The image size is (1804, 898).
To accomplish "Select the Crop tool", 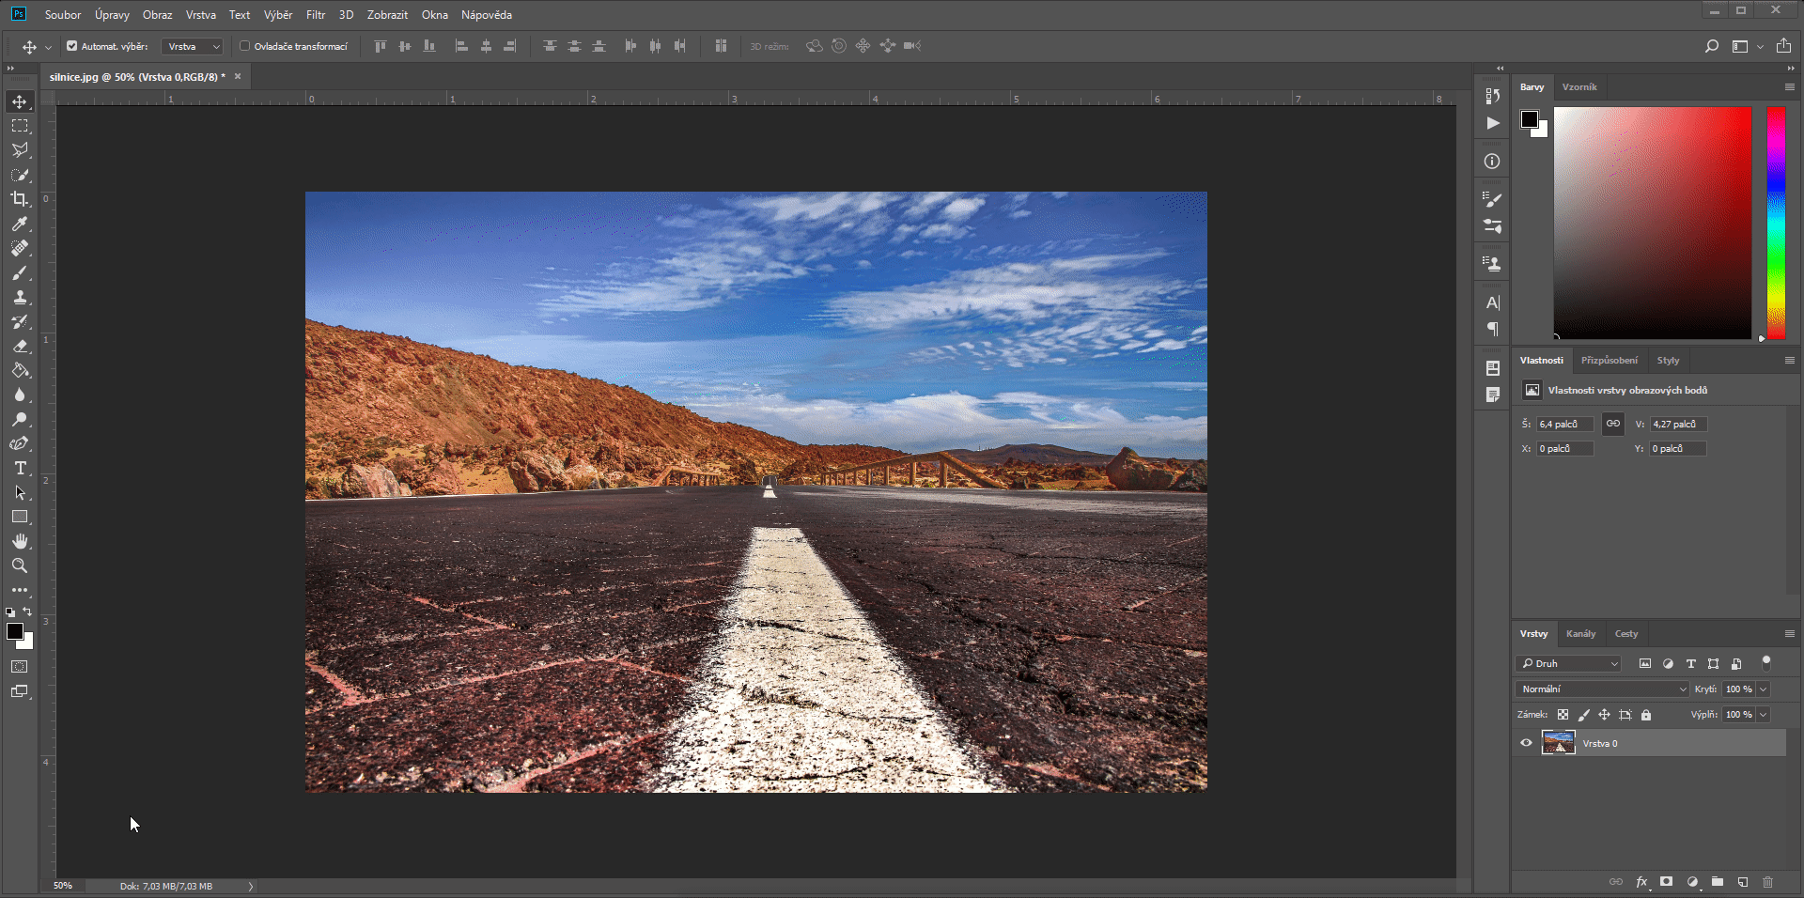I will pyautogui.click(x=20, y=200).
